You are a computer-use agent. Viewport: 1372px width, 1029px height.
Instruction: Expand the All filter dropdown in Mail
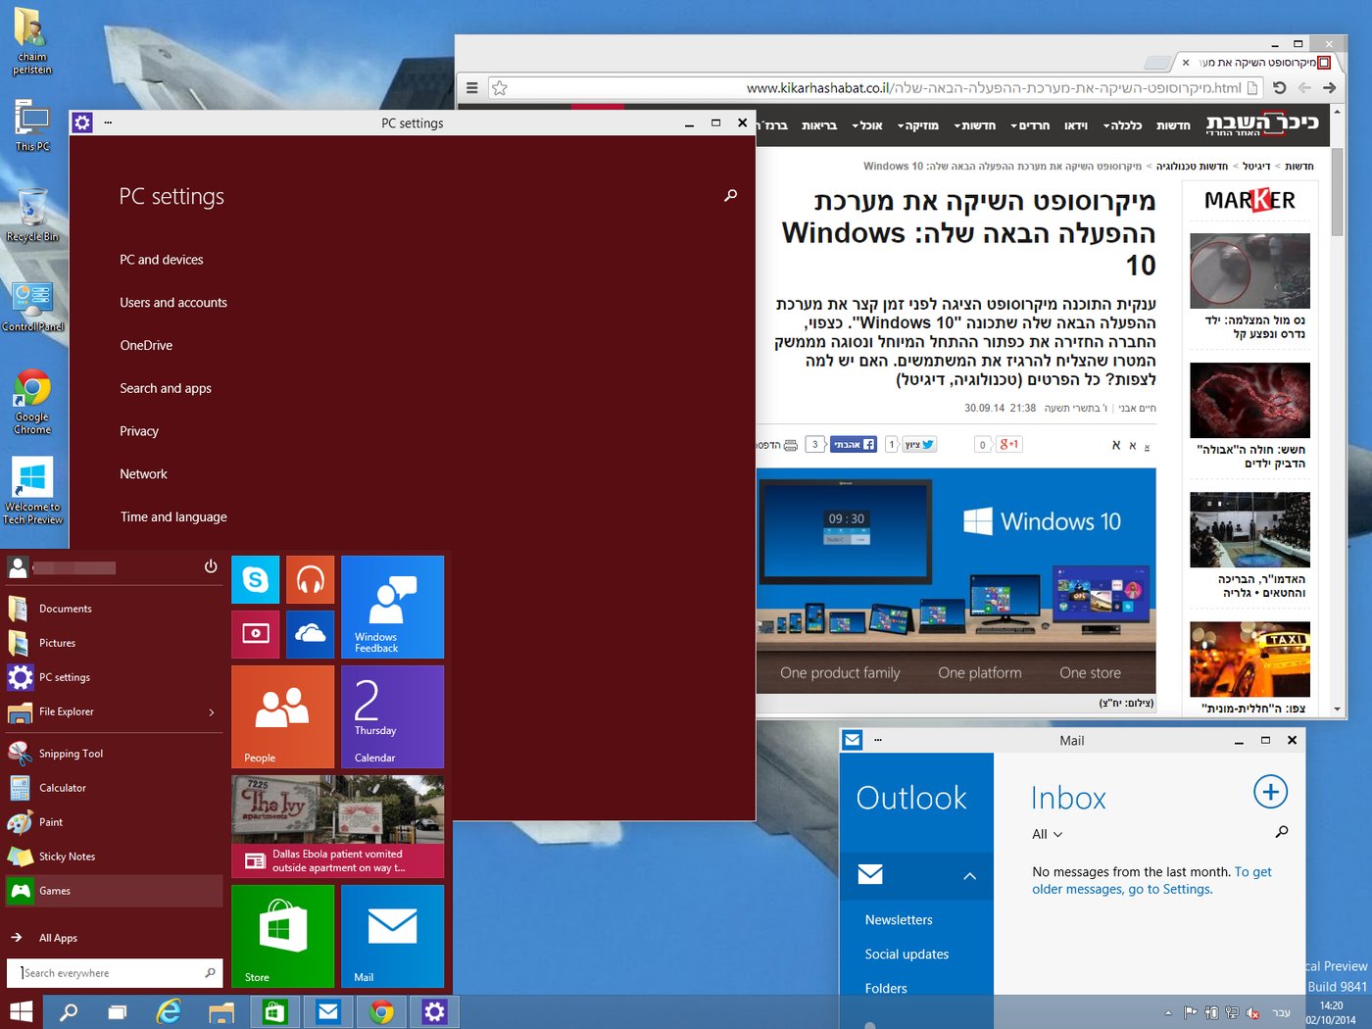pos(1048,834)
